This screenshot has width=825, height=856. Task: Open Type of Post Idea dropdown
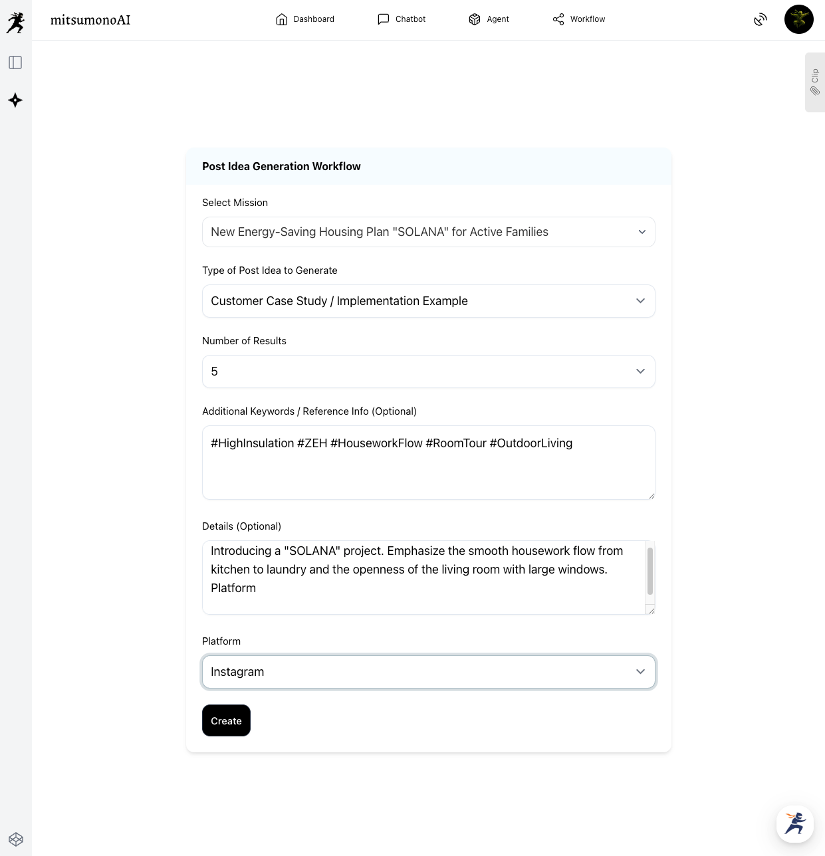[x=428, y=301]
